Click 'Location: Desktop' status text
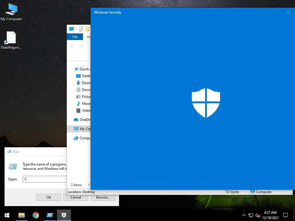Image resolution: width=295 pixels, height=221 pixels. tap(81, 192)
